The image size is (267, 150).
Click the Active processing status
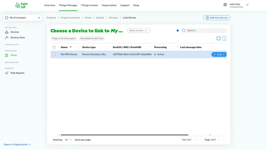pos(159,54)
